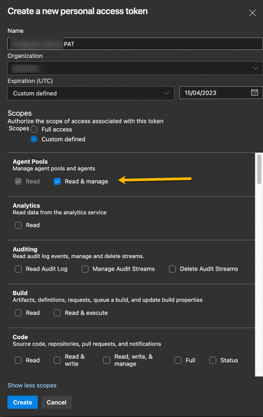Image resolution: width=263 pixels, height=417 pixels.
Task: Click the Cancel button
Action: [56, 402]
